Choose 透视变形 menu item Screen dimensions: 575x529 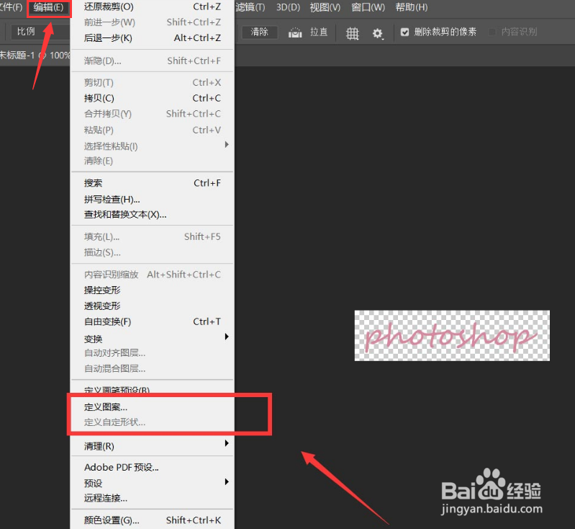(152, 306)
